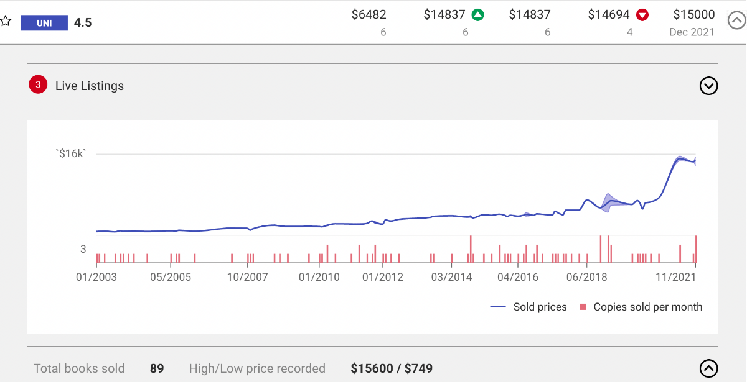The image size is (747, 382).
Task: Click the green up-arrow price indicator
Action: (x=477, y=15)
